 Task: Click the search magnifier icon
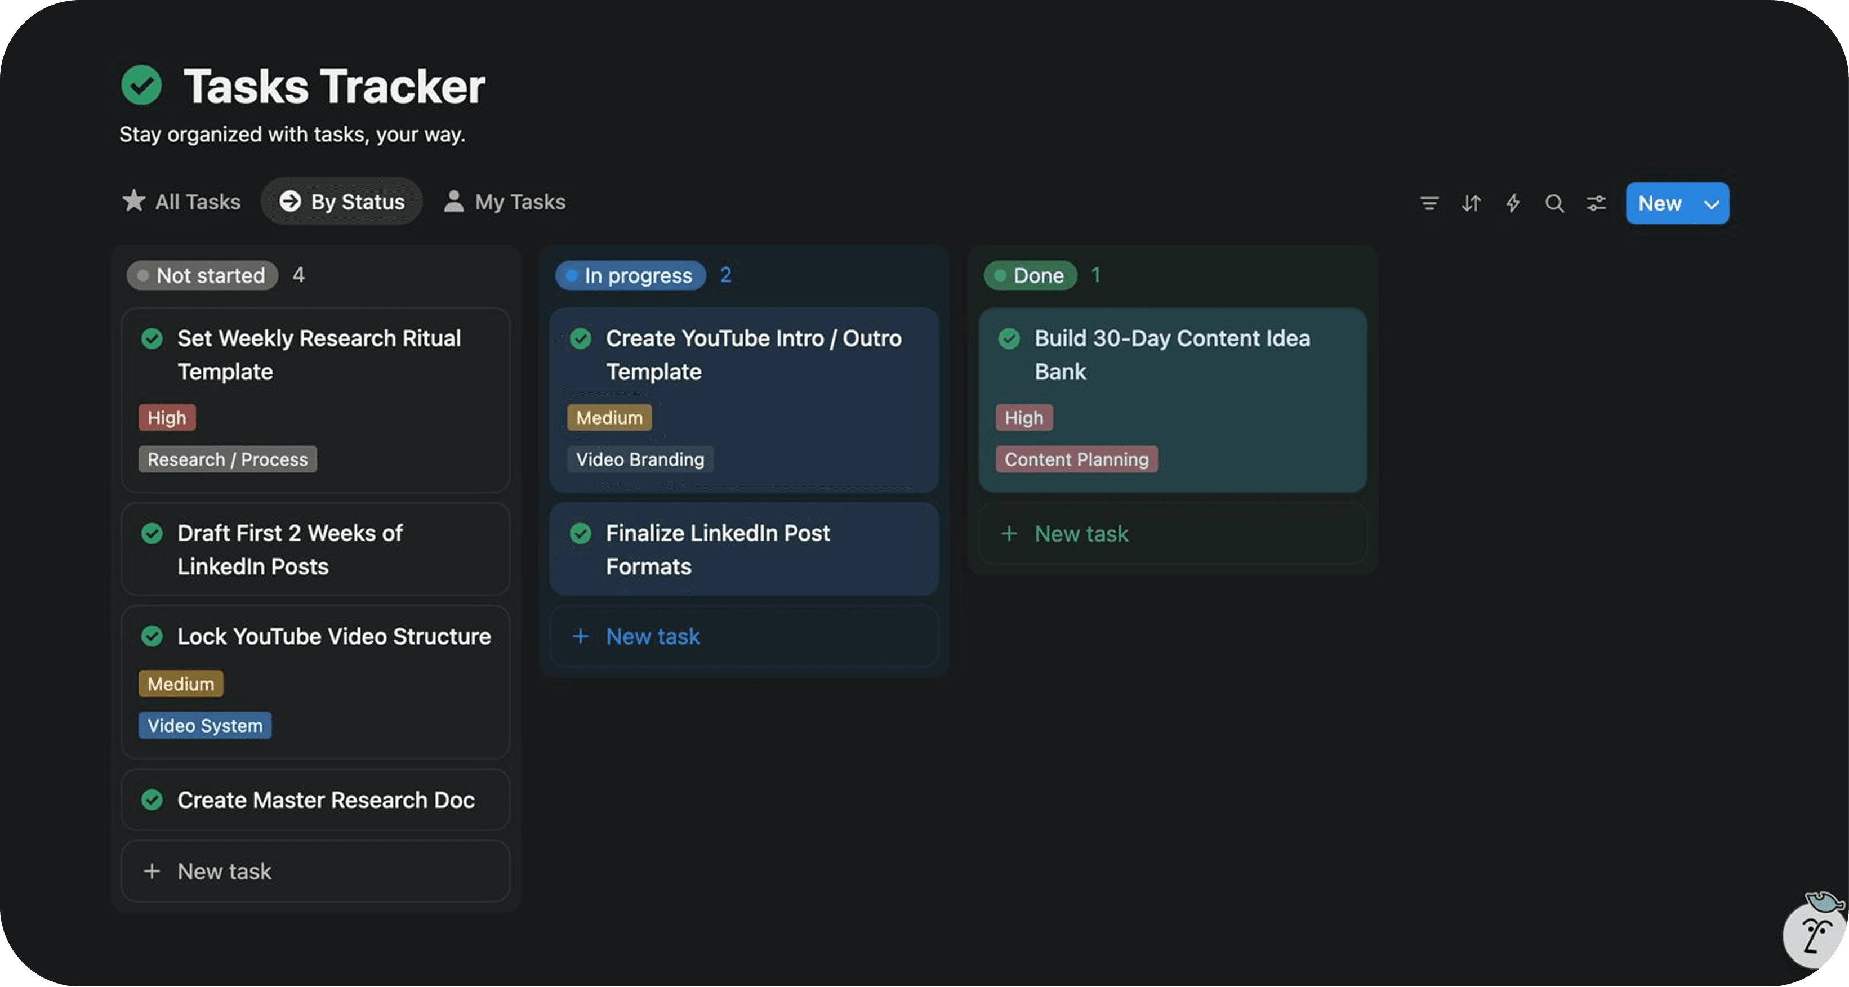pyautogui.click(x=1554, y=203)
